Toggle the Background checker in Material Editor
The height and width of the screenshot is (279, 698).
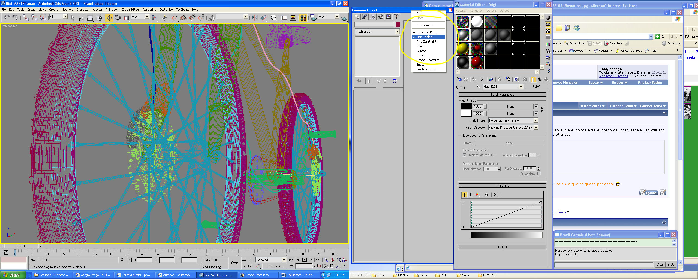coord(548,31)
